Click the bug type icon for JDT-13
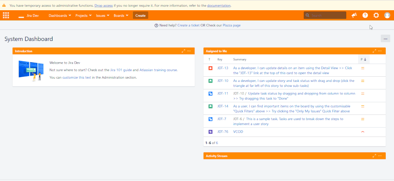 click(211, 68)
